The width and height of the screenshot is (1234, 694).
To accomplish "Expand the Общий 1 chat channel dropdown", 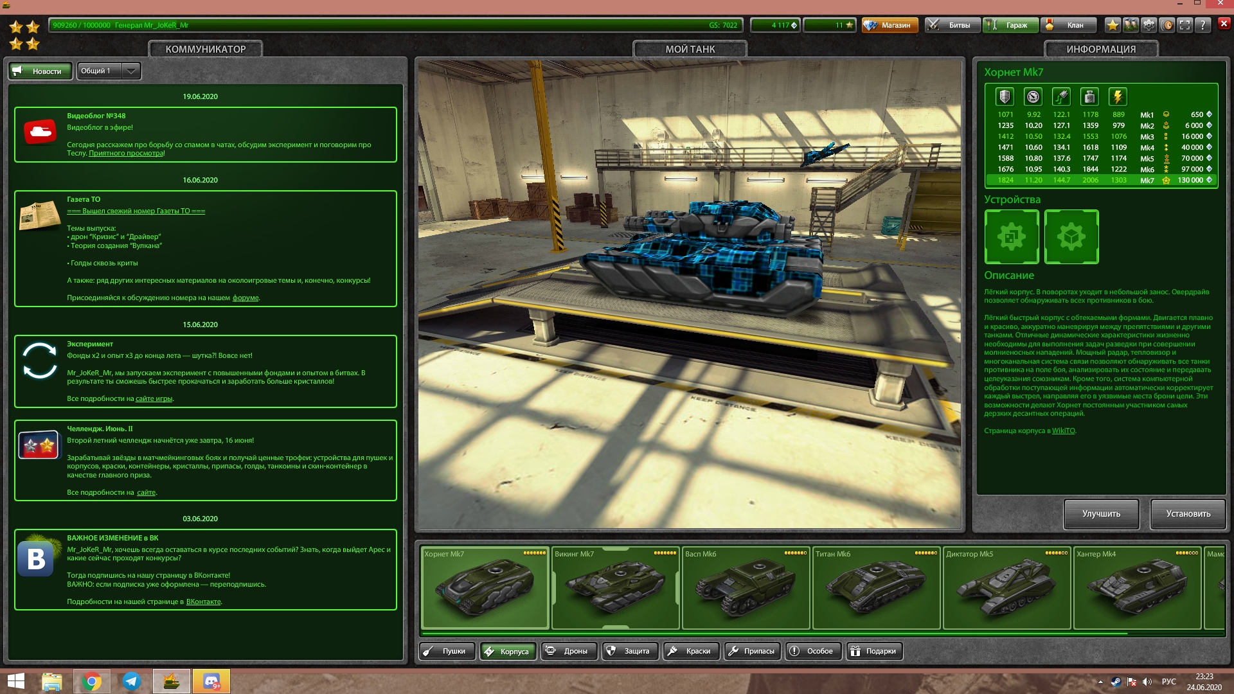I will pyautogui.click(x=109, y=71).
